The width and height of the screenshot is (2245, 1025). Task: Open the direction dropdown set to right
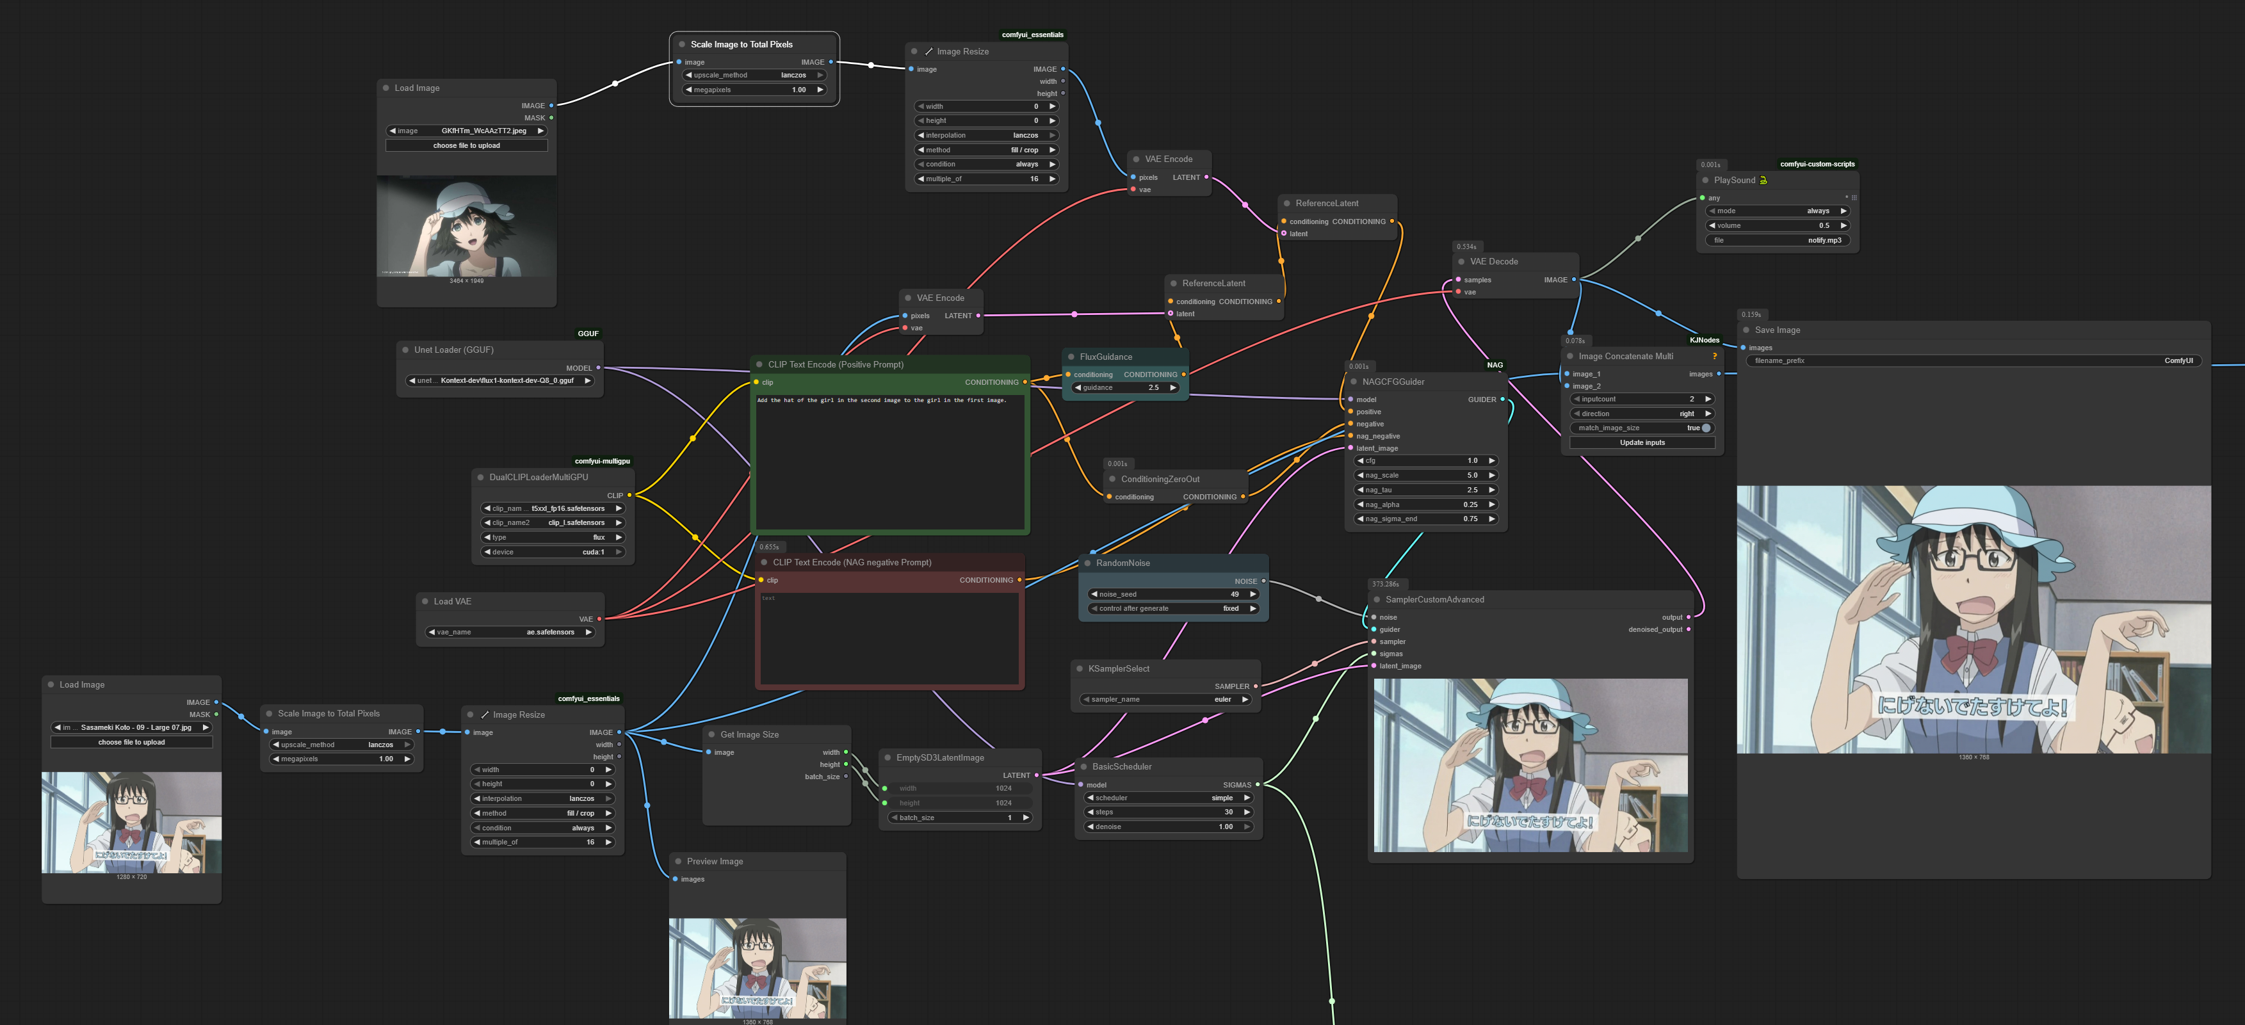coord(1642,414)
